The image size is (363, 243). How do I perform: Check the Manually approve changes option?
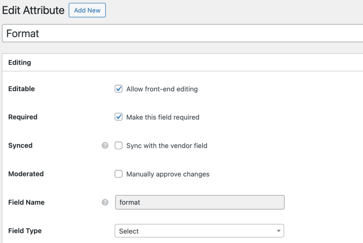pos(118,174)
